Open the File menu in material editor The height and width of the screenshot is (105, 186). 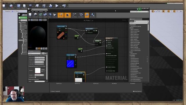tap(29, 12)
